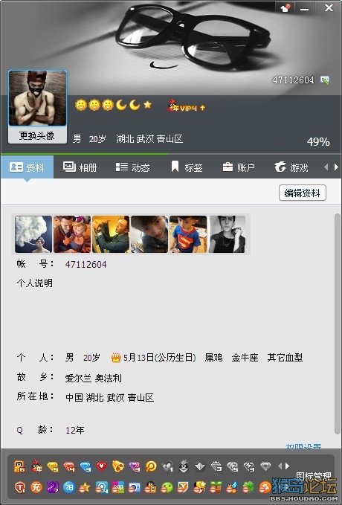Click 更换头像 to change avatar
342x505 pixels.
(37, 135)
